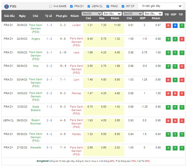Viewport: 187px width, 167px height.
Task: Click the blue H badge in Lorient row
Action: click(174, 25)
